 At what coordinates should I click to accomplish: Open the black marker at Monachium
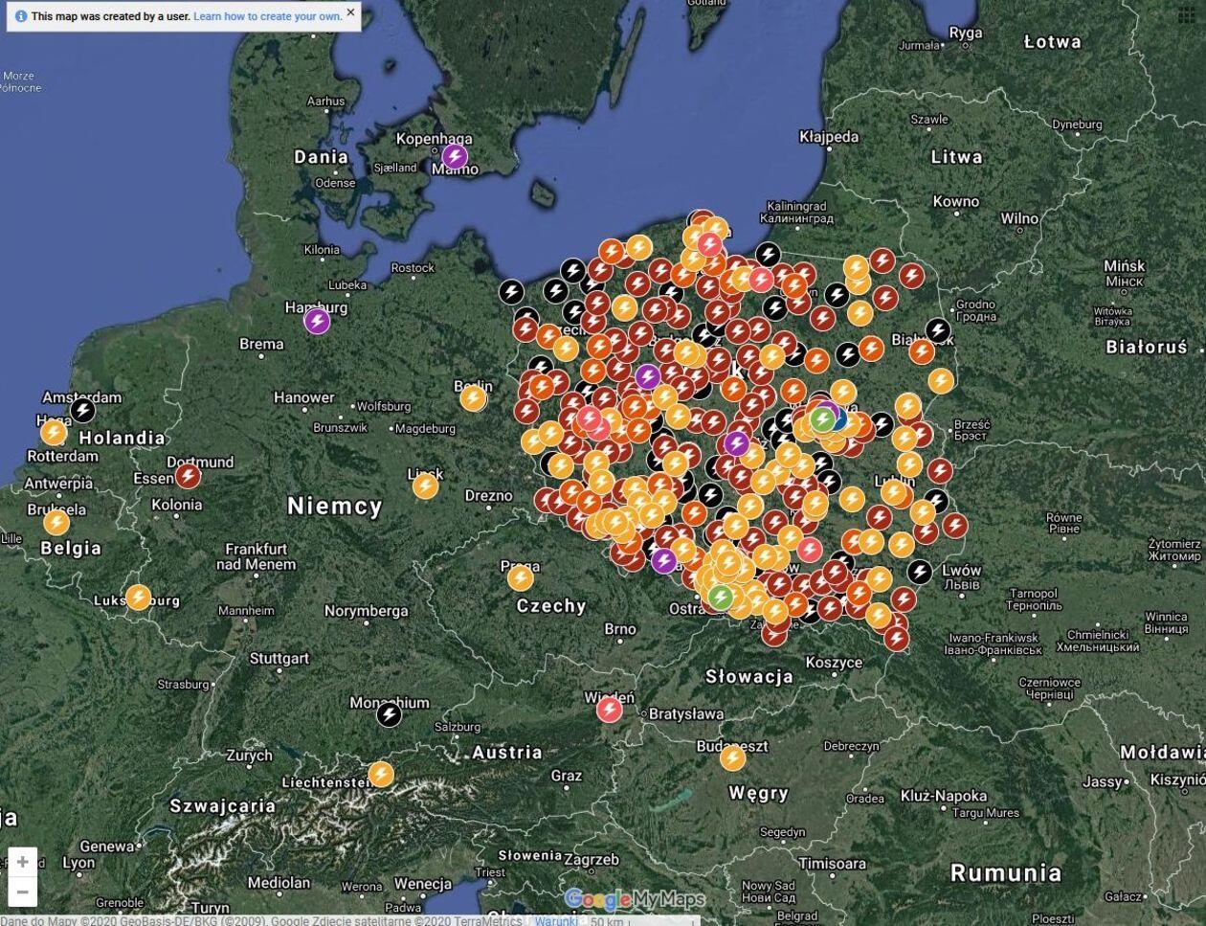click(x=389, y=714)
